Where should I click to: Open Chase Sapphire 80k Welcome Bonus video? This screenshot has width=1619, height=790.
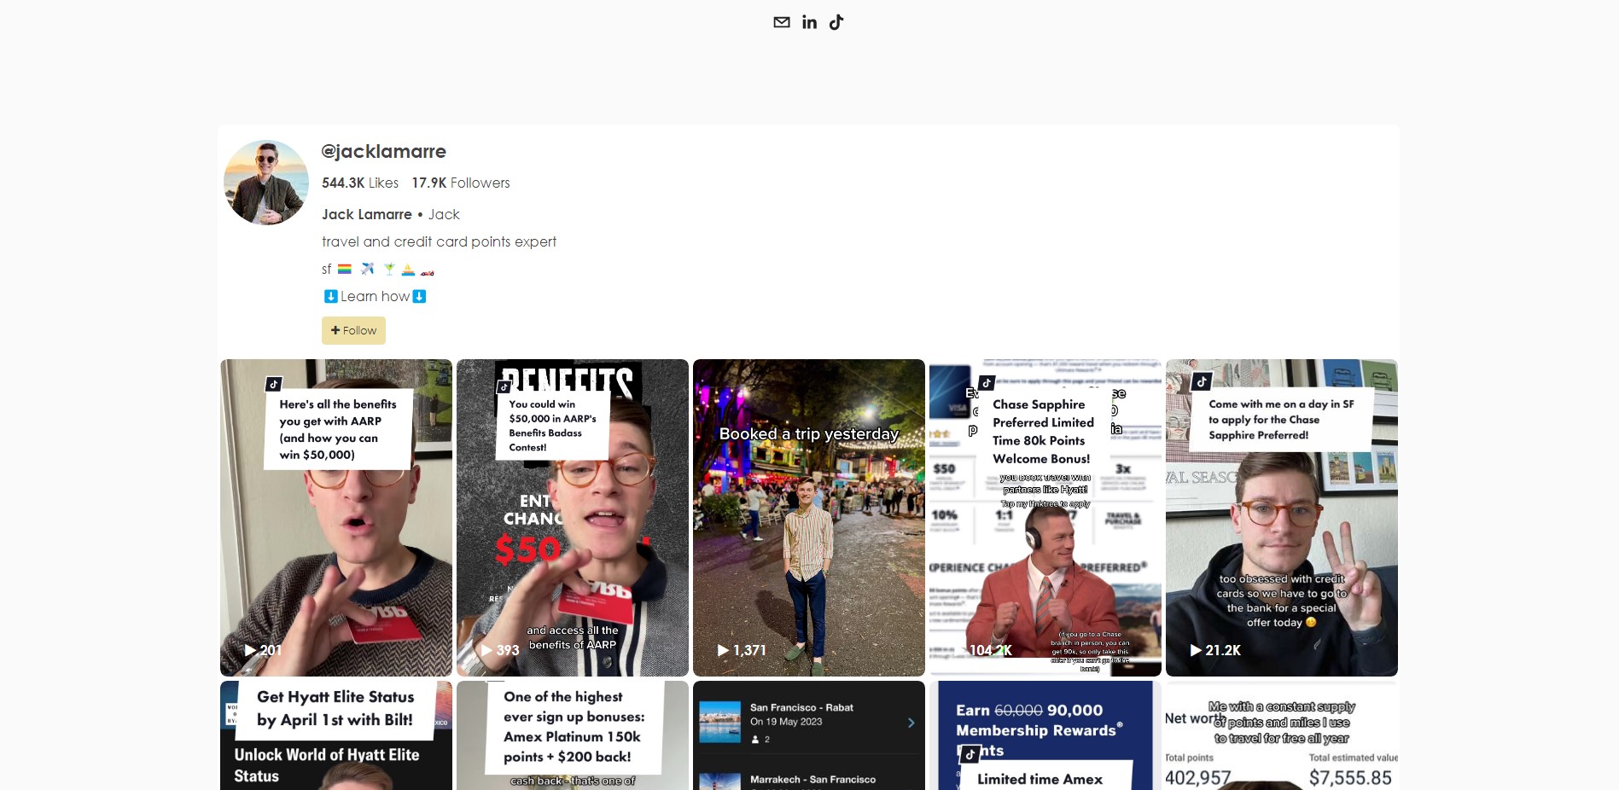click(1045, 518)
